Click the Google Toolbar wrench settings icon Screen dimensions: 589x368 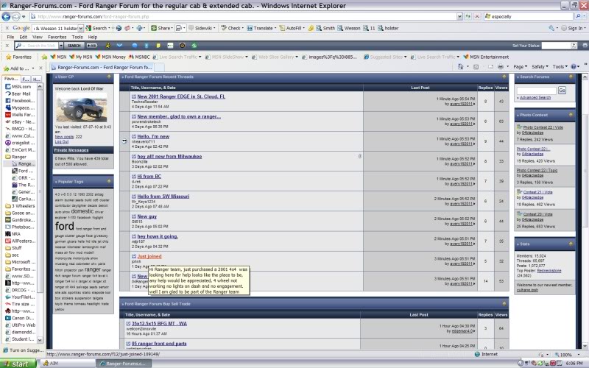point(551,28)
